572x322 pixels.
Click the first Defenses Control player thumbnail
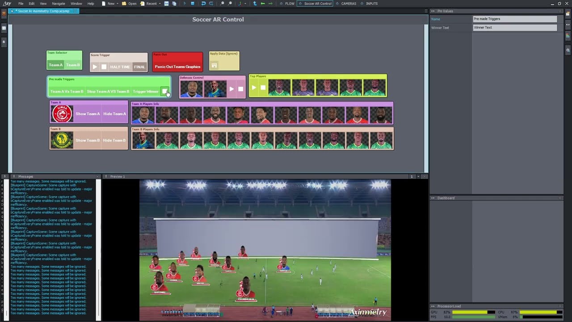click(191, 89)
